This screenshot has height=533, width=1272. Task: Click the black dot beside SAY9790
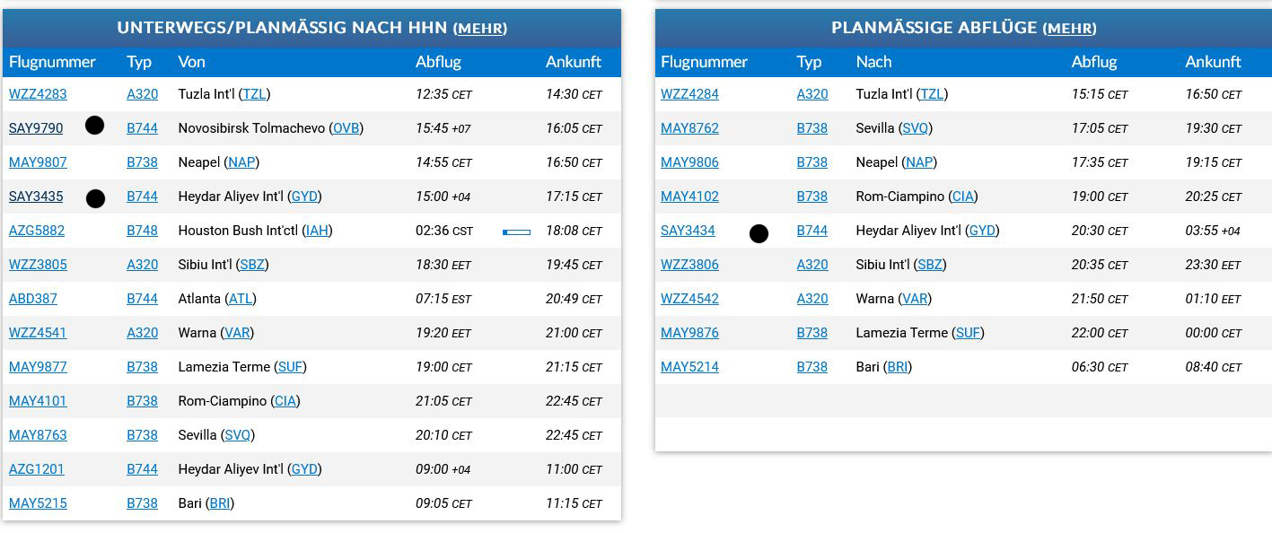coord(94,126)
